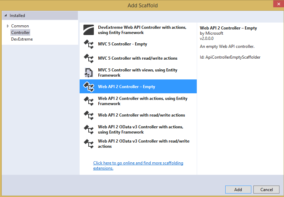Viewport: 284px width, 197px height.
Task: Choose Web API 2 OData v3 Controller with actions, using Entity Framework
Action: pyautogui.click(x=138, y=129)
